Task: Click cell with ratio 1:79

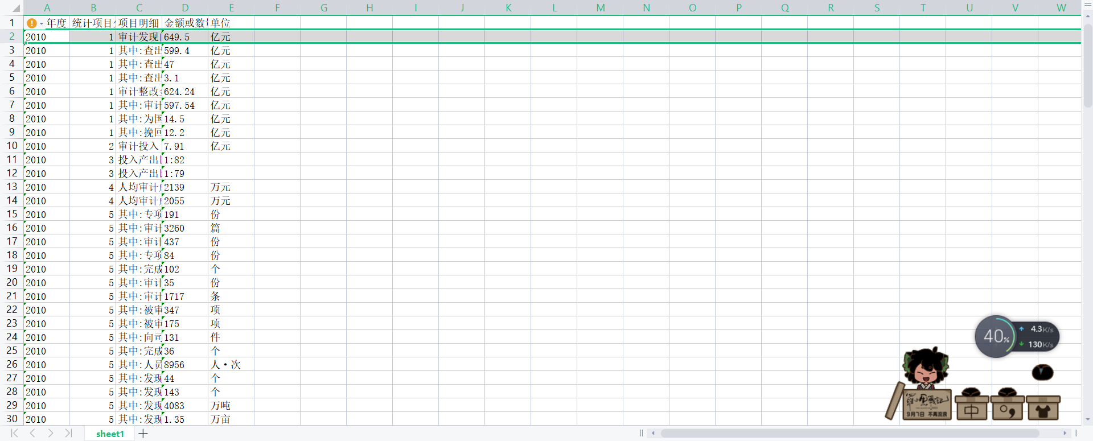Action: click(185, 173)
